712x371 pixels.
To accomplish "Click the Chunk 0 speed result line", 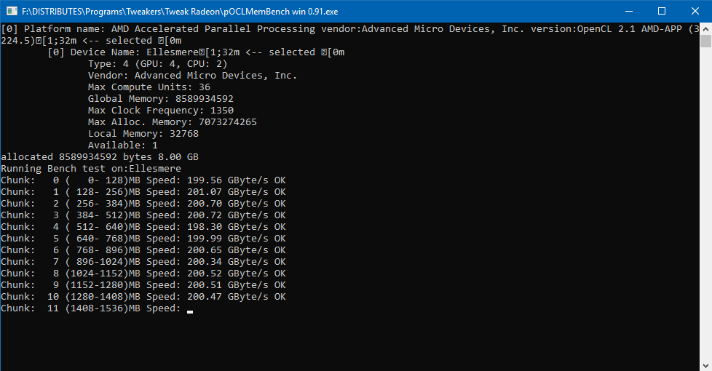I will 143,180.
